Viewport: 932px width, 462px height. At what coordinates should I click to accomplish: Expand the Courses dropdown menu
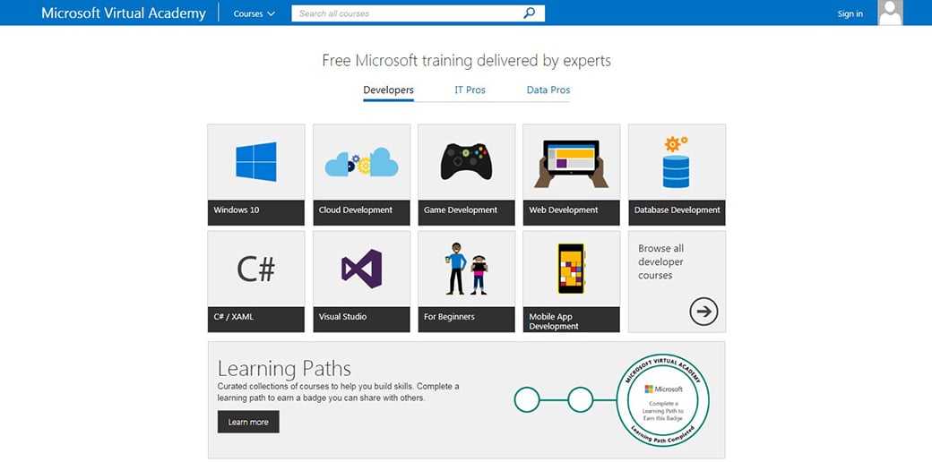[254, 14]
